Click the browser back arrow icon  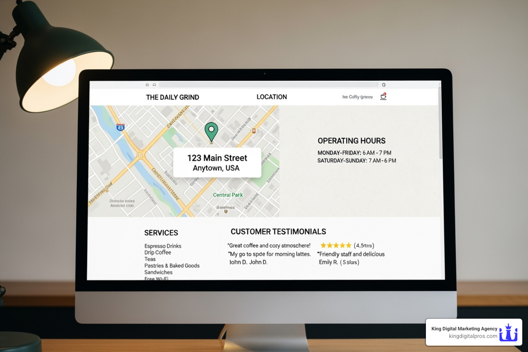point(147,84)
